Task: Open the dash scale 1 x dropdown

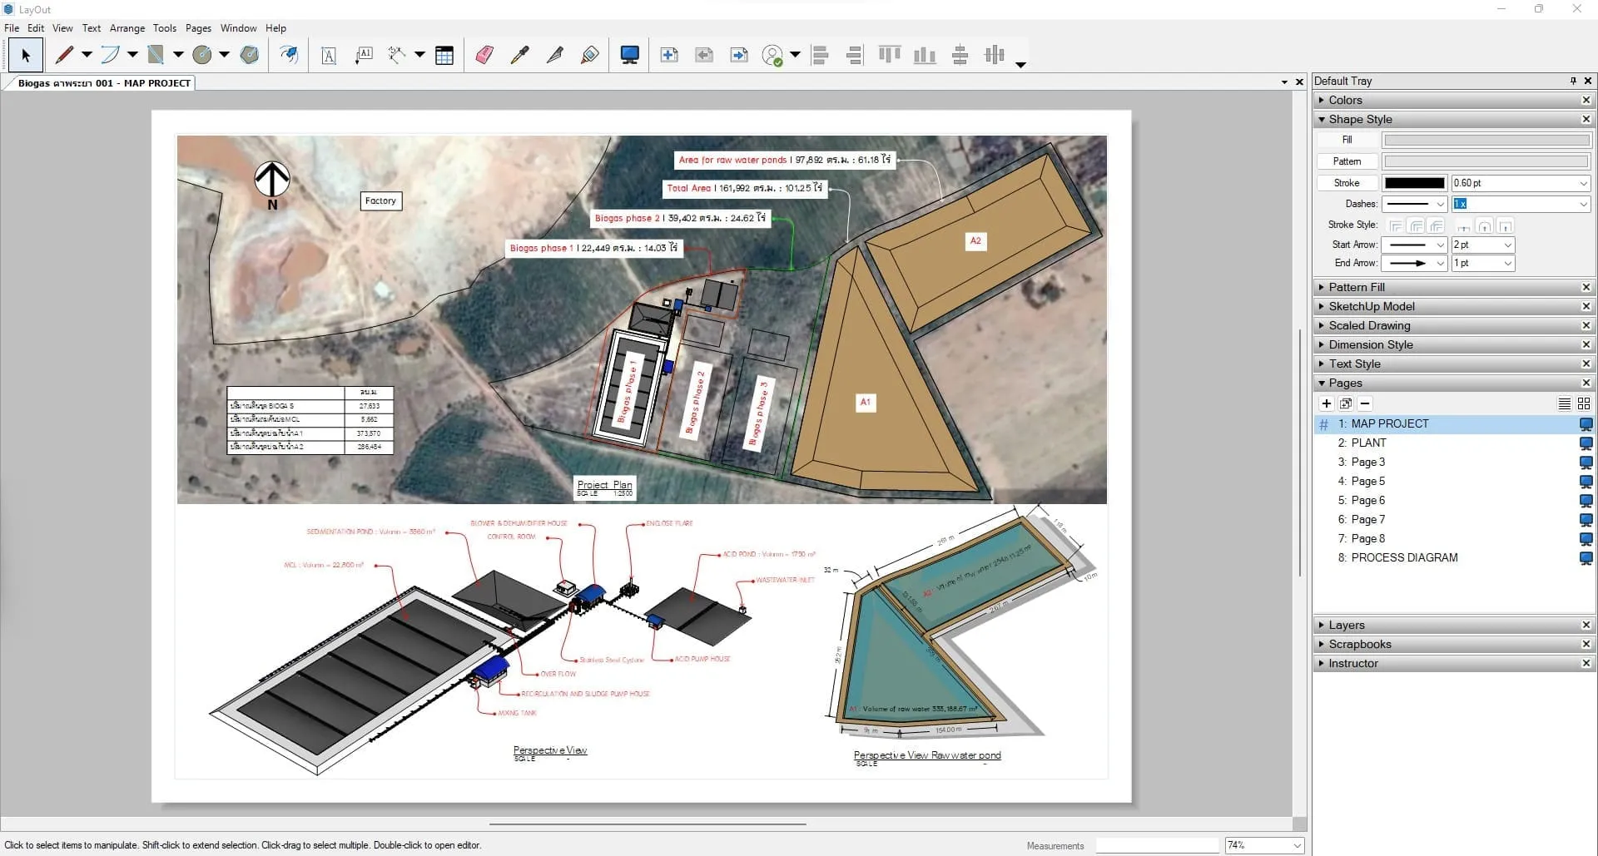Action: pyautogui.click(x=1583, y=204)
